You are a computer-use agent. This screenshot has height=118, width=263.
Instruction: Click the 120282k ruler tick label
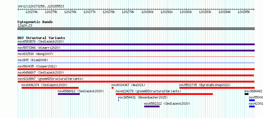pyautogui.click(x=186, y=12)
